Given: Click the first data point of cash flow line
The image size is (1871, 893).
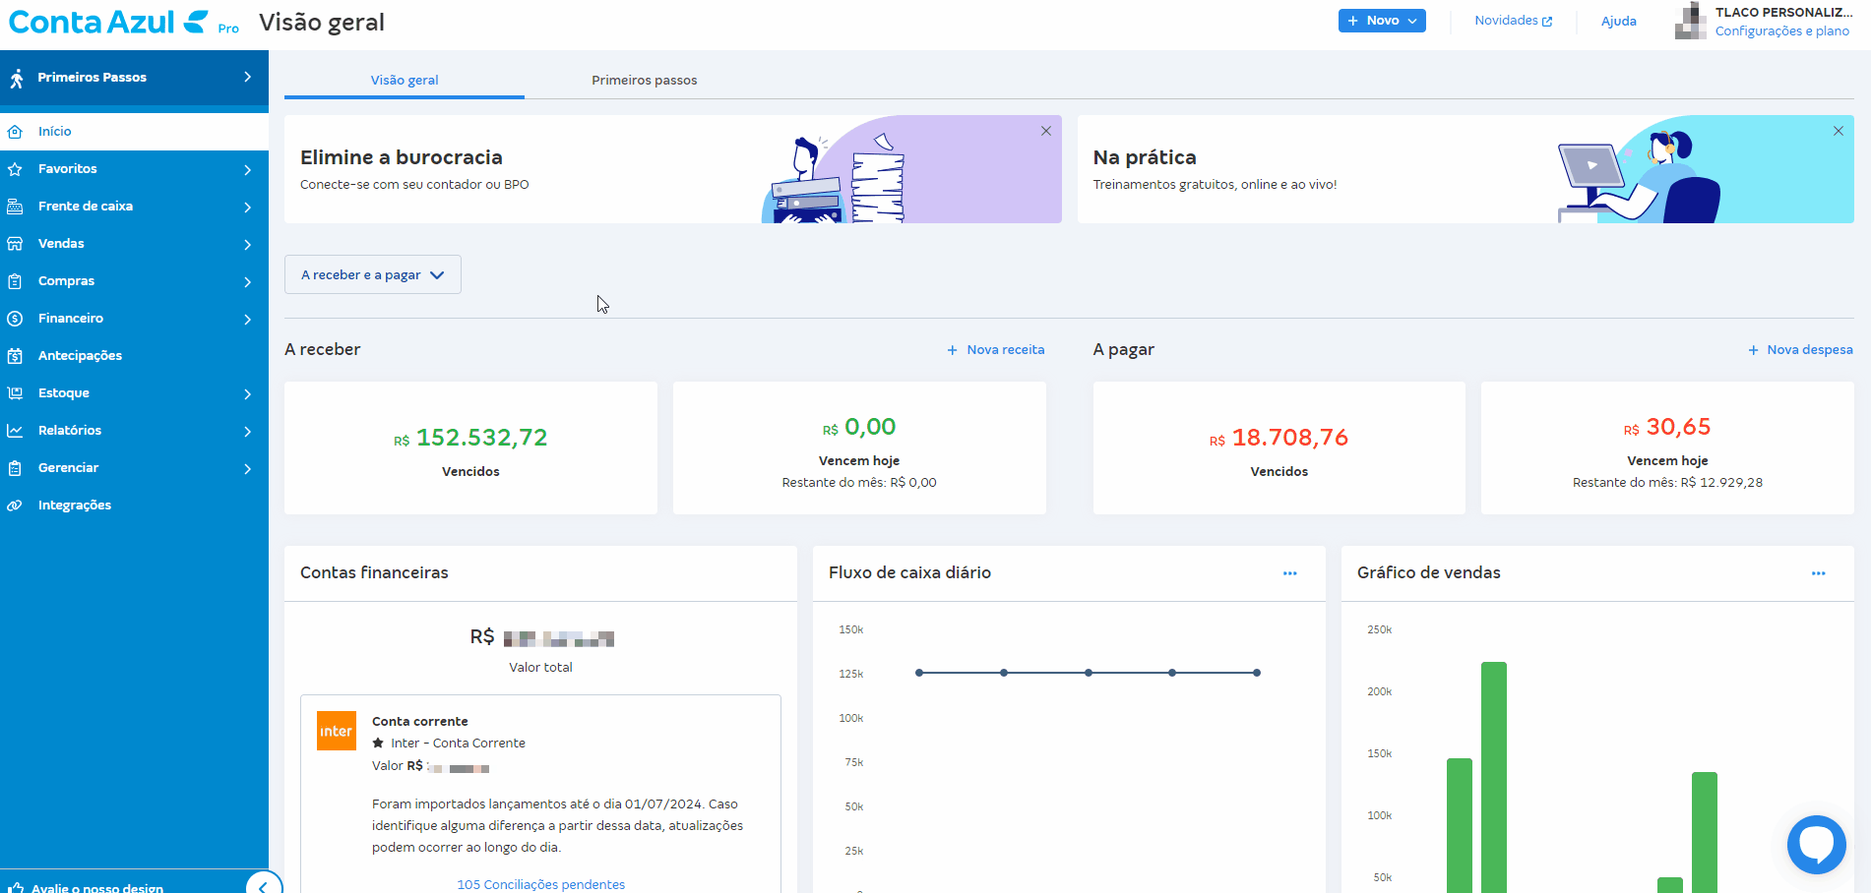Looking at the screenshot, I should point(919,673).
